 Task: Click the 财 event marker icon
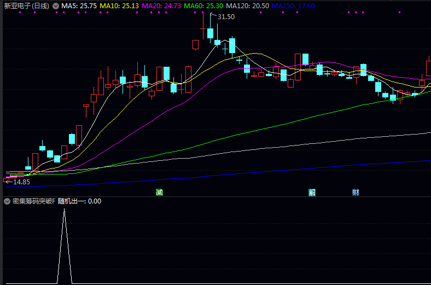356,192
